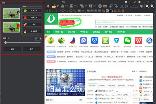This screenshot has width=156, height=104.
Task: Select the rectangular selection tool
Action: click(x=51, y=11)
